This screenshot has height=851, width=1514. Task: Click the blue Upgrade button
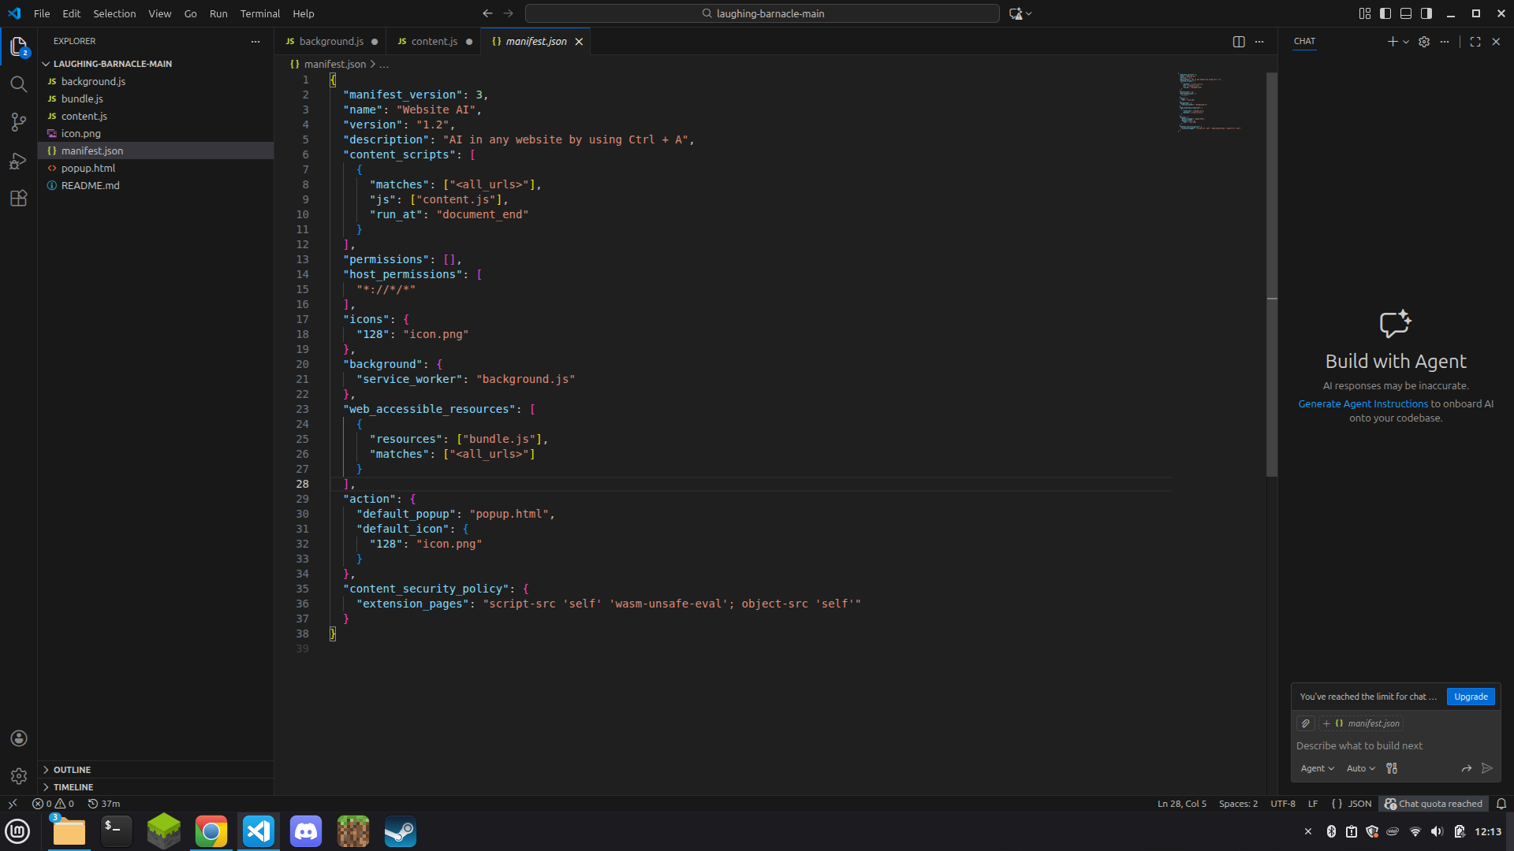pos(1471,697)
